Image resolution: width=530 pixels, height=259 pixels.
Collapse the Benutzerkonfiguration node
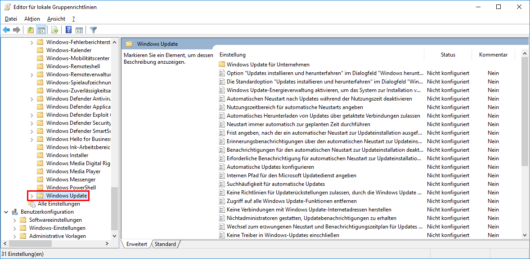(6, 212)
